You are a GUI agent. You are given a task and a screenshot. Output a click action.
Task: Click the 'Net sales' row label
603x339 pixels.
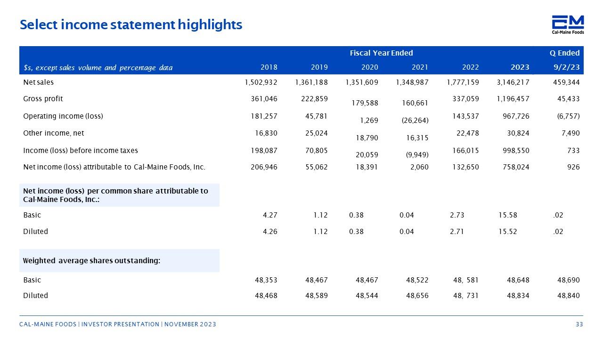pyautogui.click(x=39, y=82)
